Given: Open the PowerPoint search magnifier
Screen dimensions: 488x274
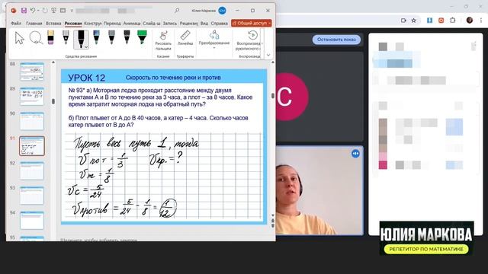Looking at the screenshot, I should pos(177,11).
